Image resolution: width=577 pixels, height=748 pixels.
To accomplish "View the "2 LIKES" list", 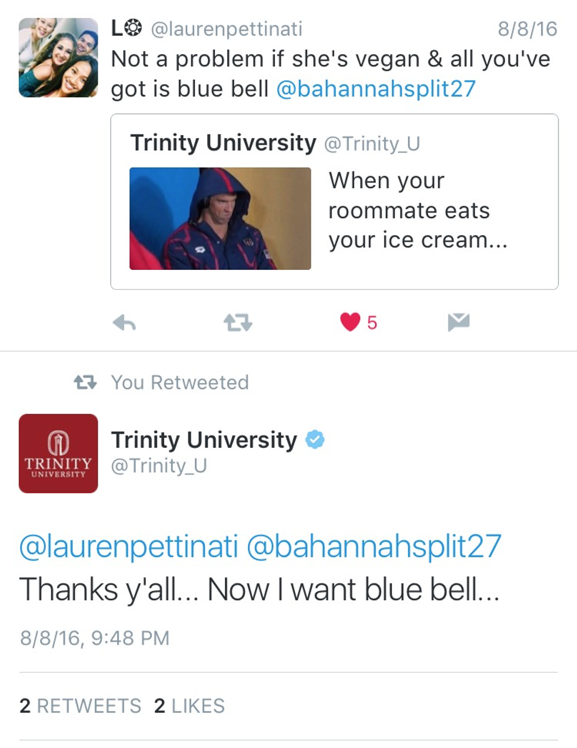I will click(x=190, y=706).
